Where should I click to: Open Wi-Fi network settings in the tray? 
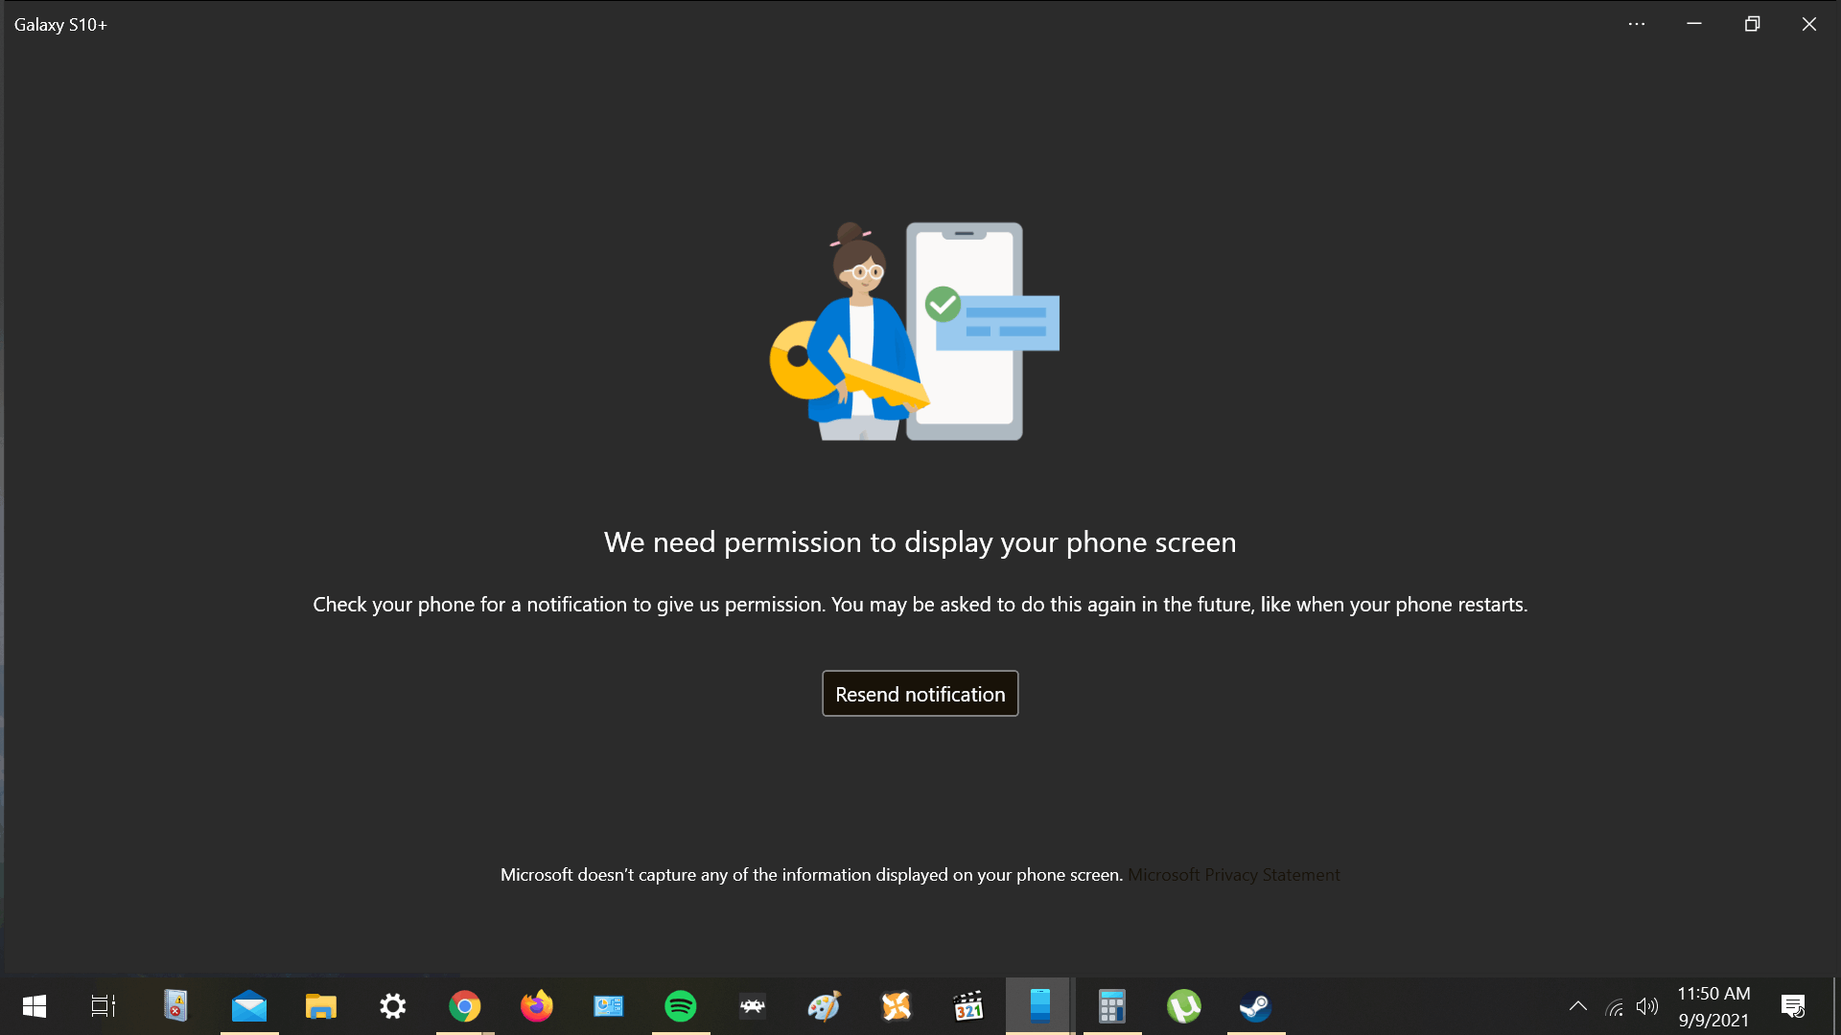click(1615, 1006)
